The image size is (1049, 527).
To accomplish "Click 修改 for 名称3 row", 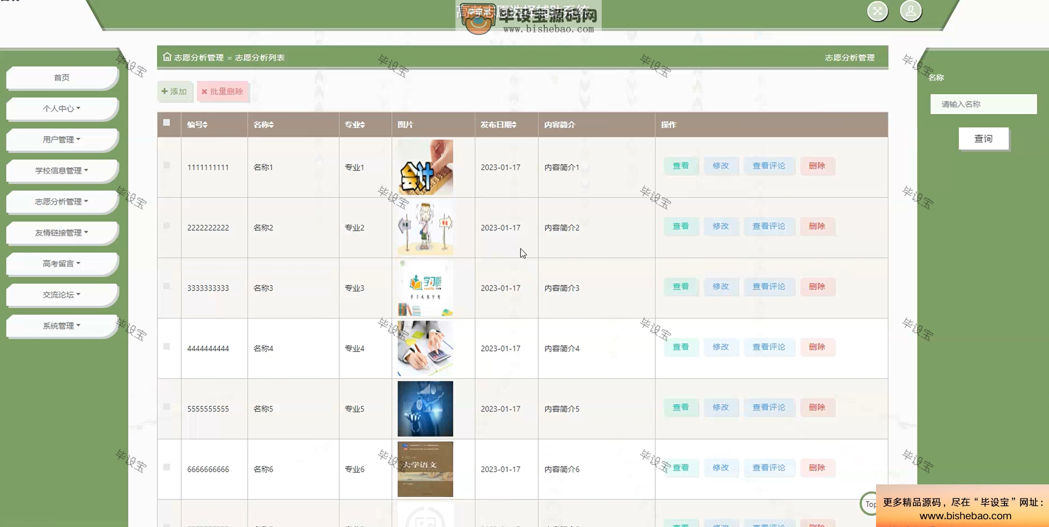I will (721, 286).
